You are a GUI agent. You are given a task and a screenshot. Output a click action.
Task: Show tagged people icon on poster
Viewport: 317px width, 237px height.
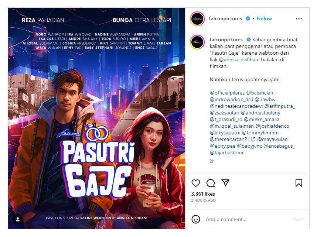[18, 219]
